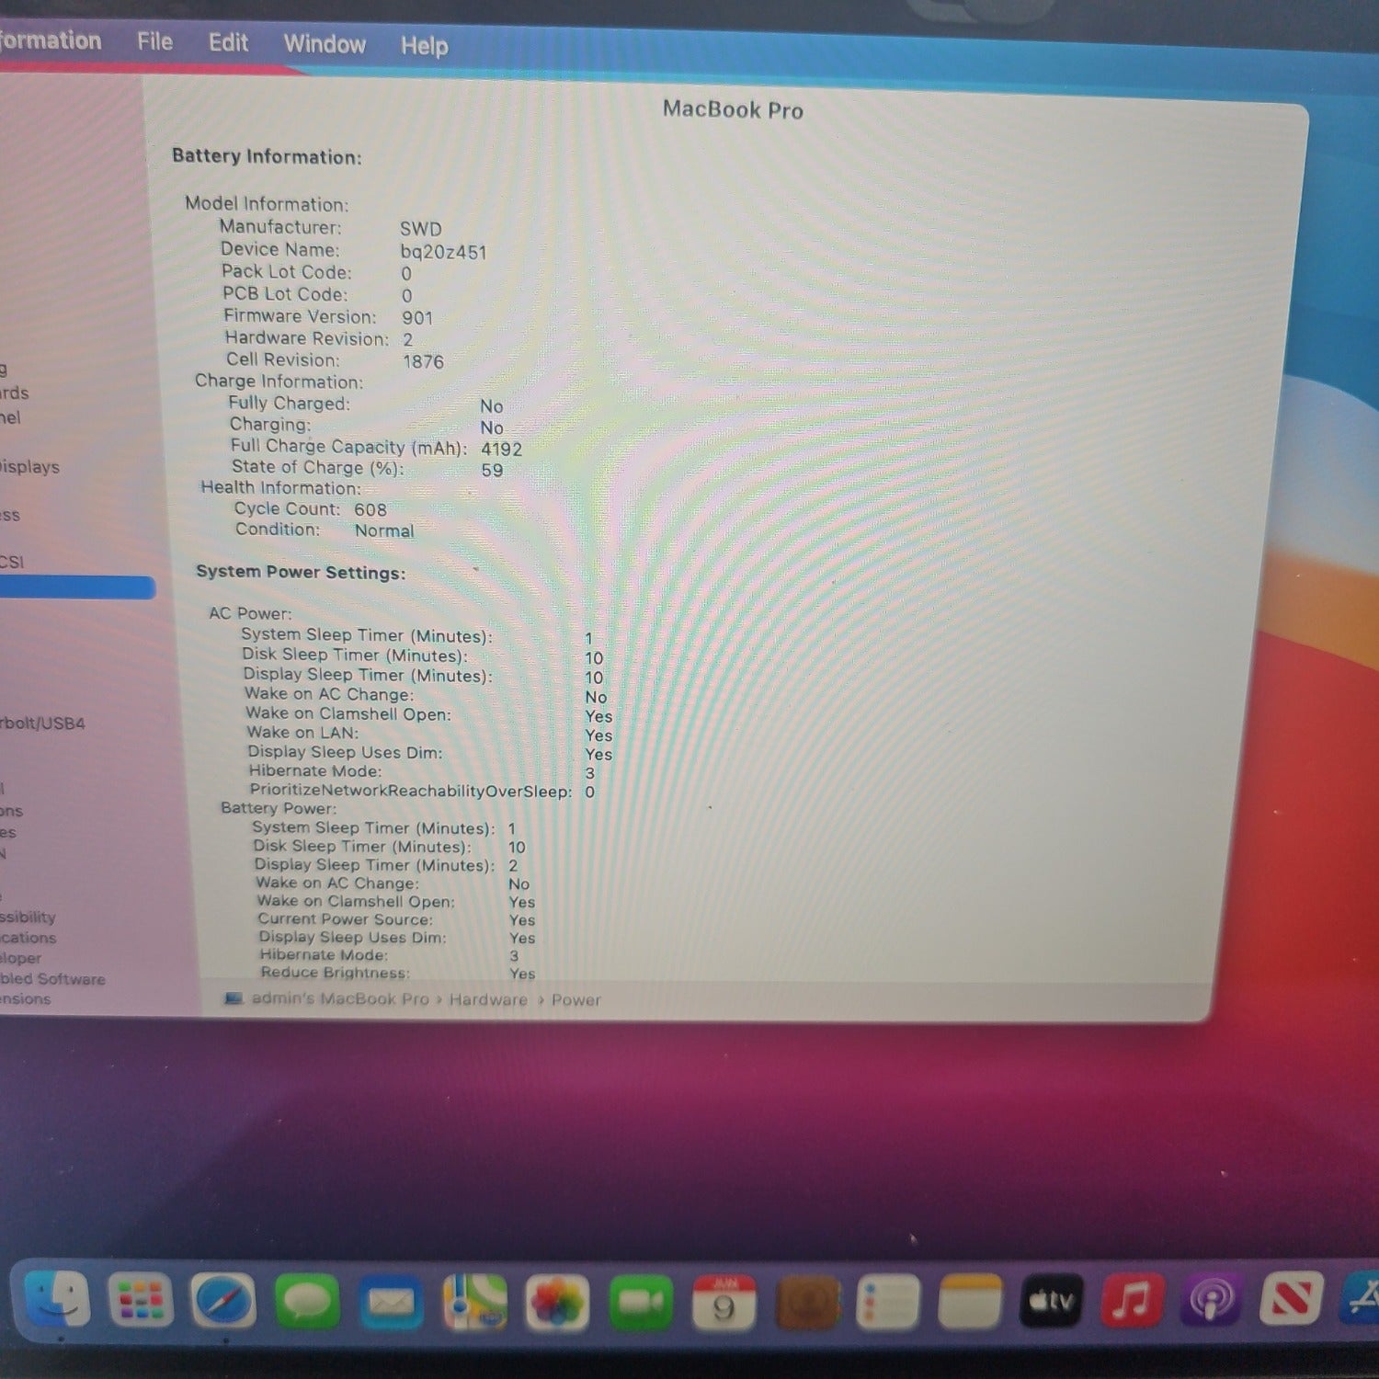Screen dimensions: 1379x1379
Task: Open the Music app in the Dock
Action: (x=1132, y=1302)
